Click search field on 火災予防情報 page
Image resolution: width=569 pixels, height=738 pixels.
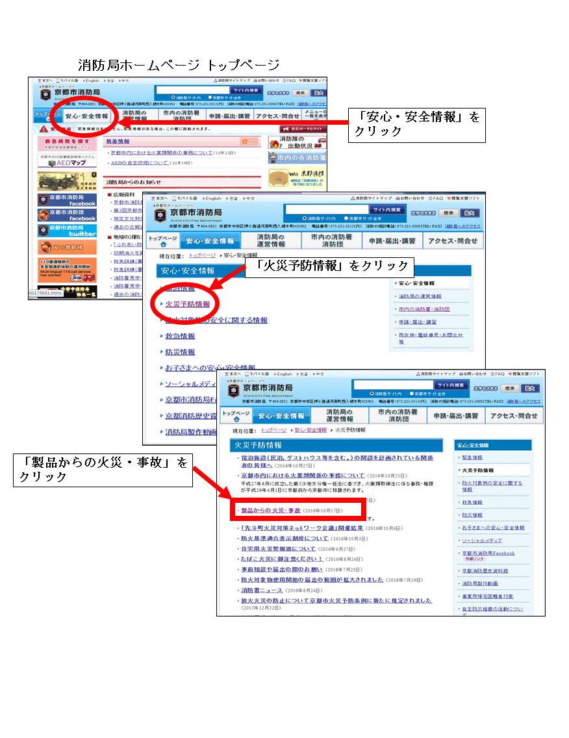393,385
